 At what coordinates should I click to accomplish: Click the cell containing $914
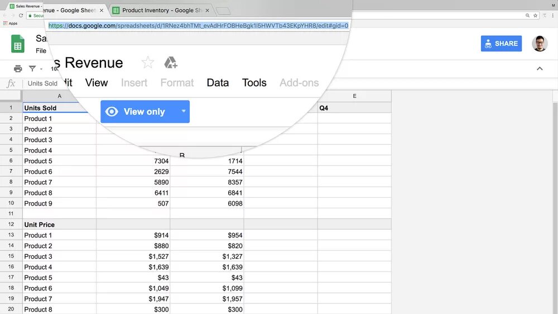click(133, 235)
